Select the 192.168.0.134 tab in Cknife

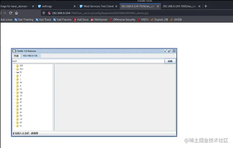(30, 56)
